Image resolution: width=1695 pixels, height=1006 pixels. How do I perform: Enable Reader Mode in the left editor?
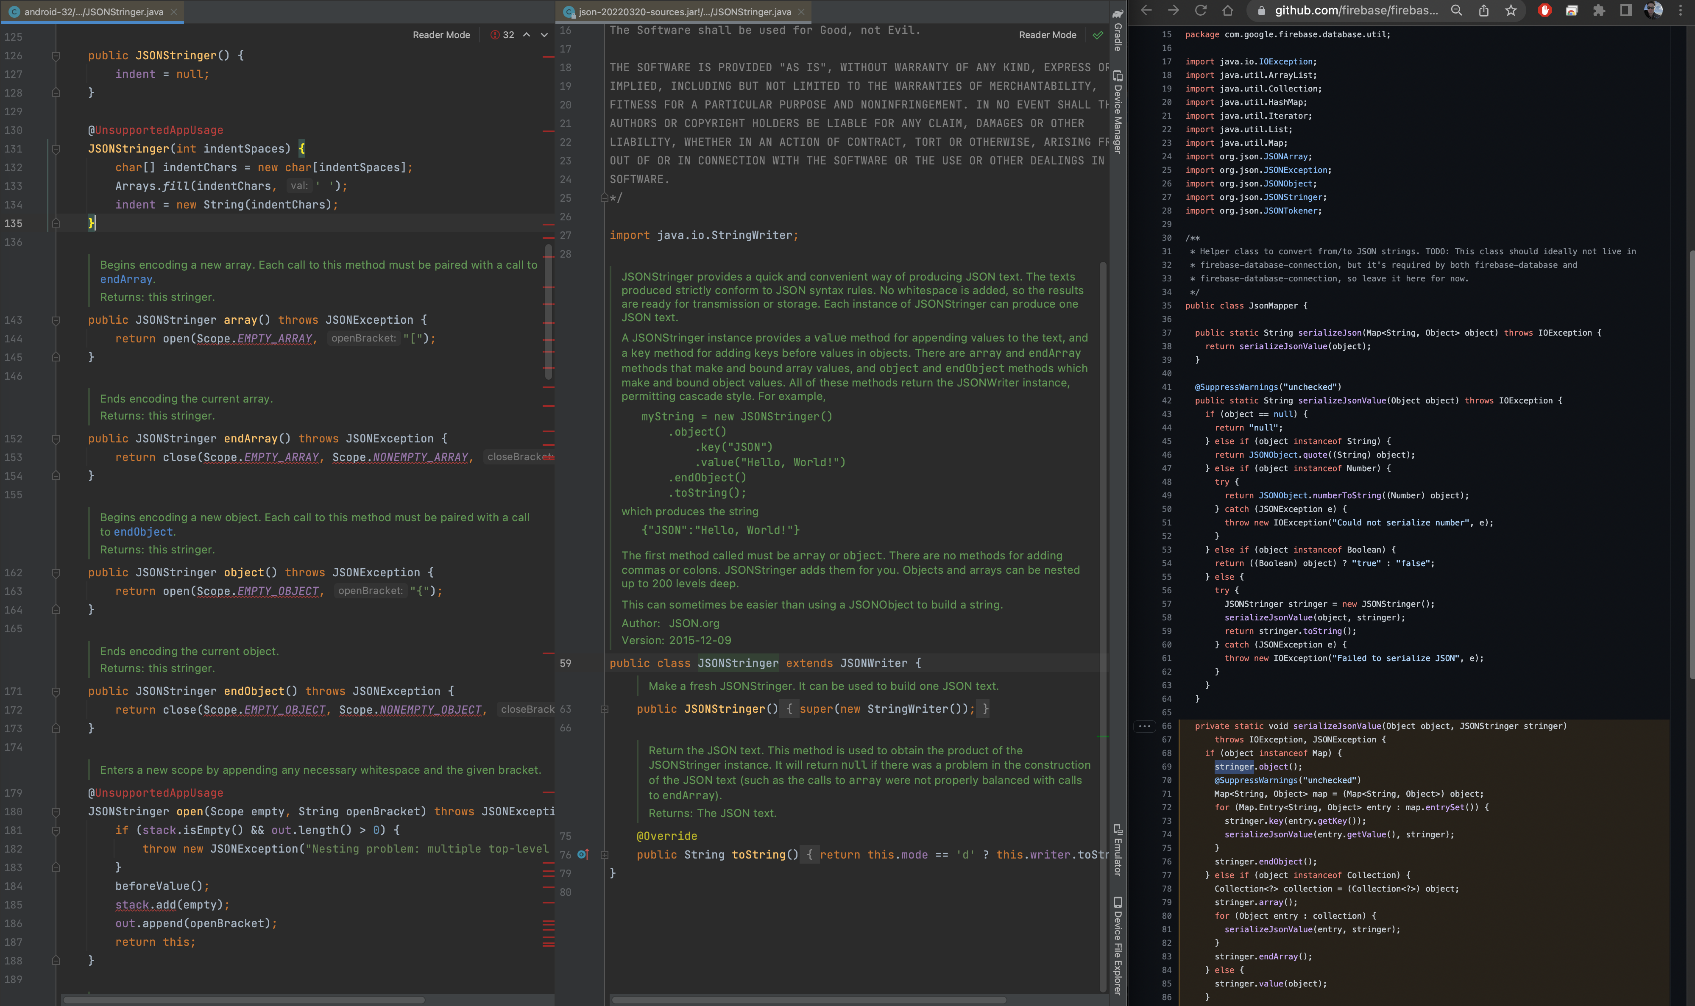click(x=440, y=35)
